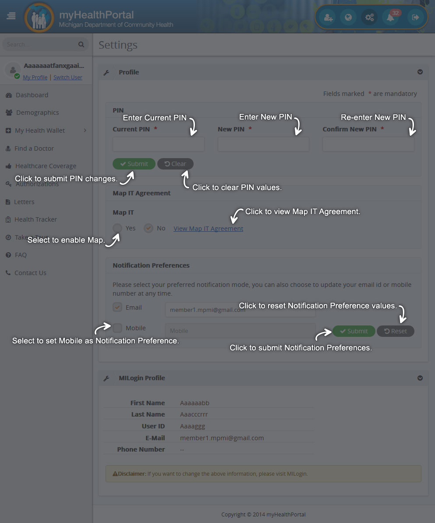This screenshot has width=435, height=523.
Task: Submit the PIN changes
Action: pos(134,164)
